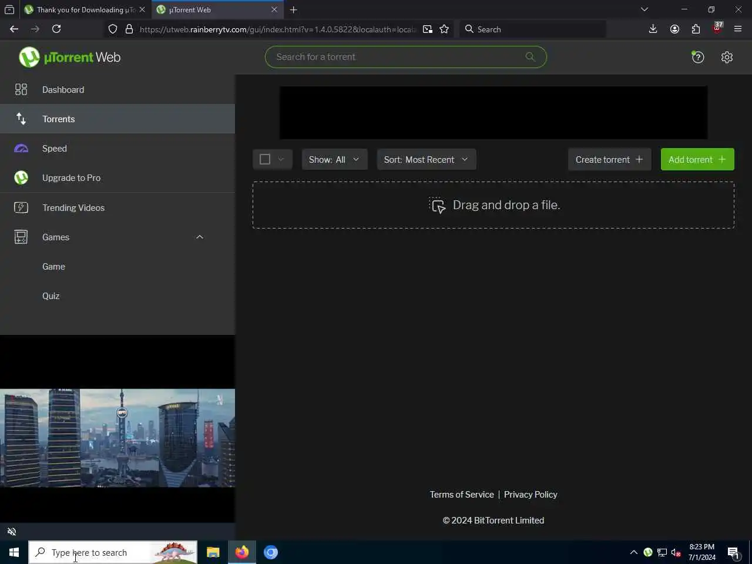This screenshot has width=752, height=564.
Task: Open muted volume tray icon
Action: pyautogui.click(x=676, y=552)
